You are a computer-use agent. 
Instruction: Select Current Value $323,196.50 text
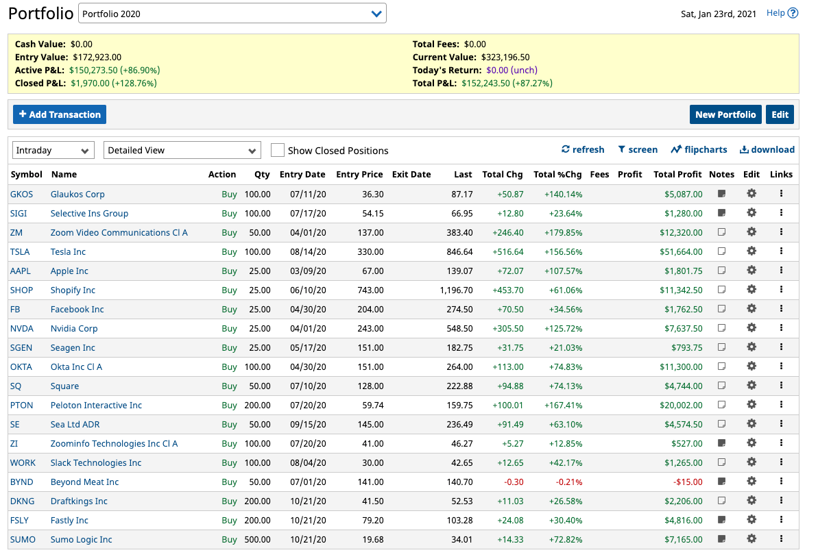(x=505, y=58)
